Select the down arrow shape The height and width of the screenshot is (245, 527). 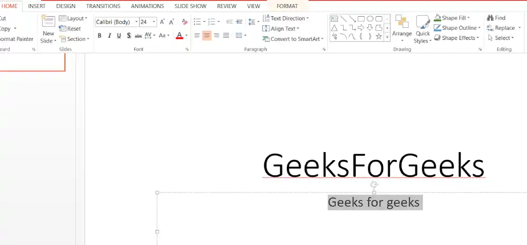click(x=370, y=27)
